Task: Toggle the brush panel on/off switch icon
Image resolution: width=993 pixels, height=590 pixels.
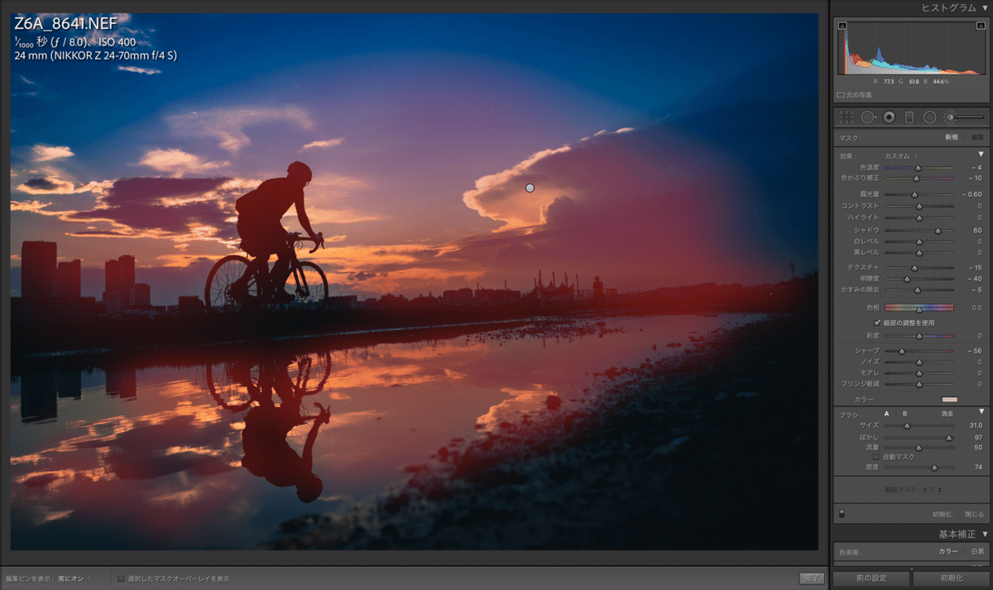Action: 842,514
